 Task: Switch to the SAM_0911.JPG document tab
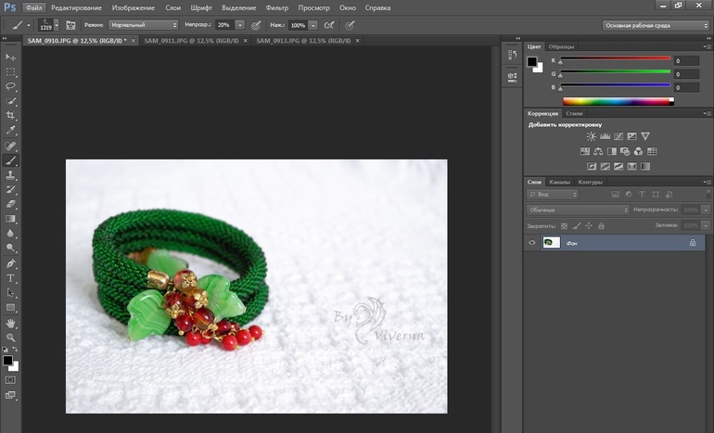point(191,41)
